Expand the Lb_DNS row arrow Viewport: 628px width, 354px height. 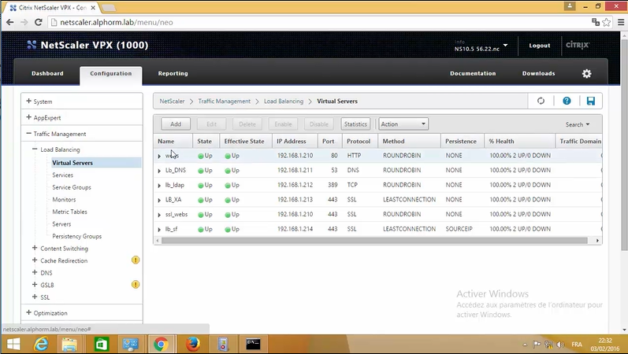point(159,171)
